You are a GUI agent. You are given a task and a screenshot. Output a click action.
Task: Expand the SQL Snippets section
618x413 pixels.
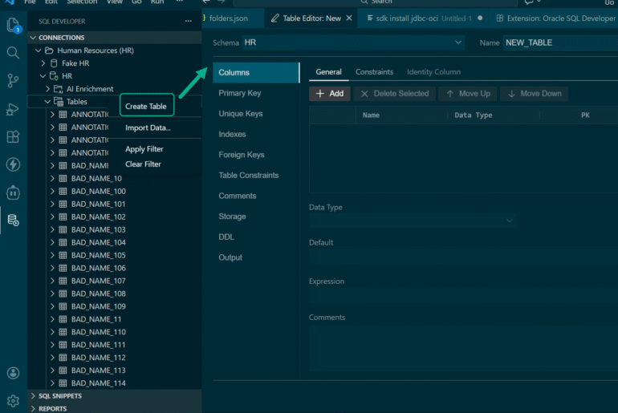coord(33,396)
